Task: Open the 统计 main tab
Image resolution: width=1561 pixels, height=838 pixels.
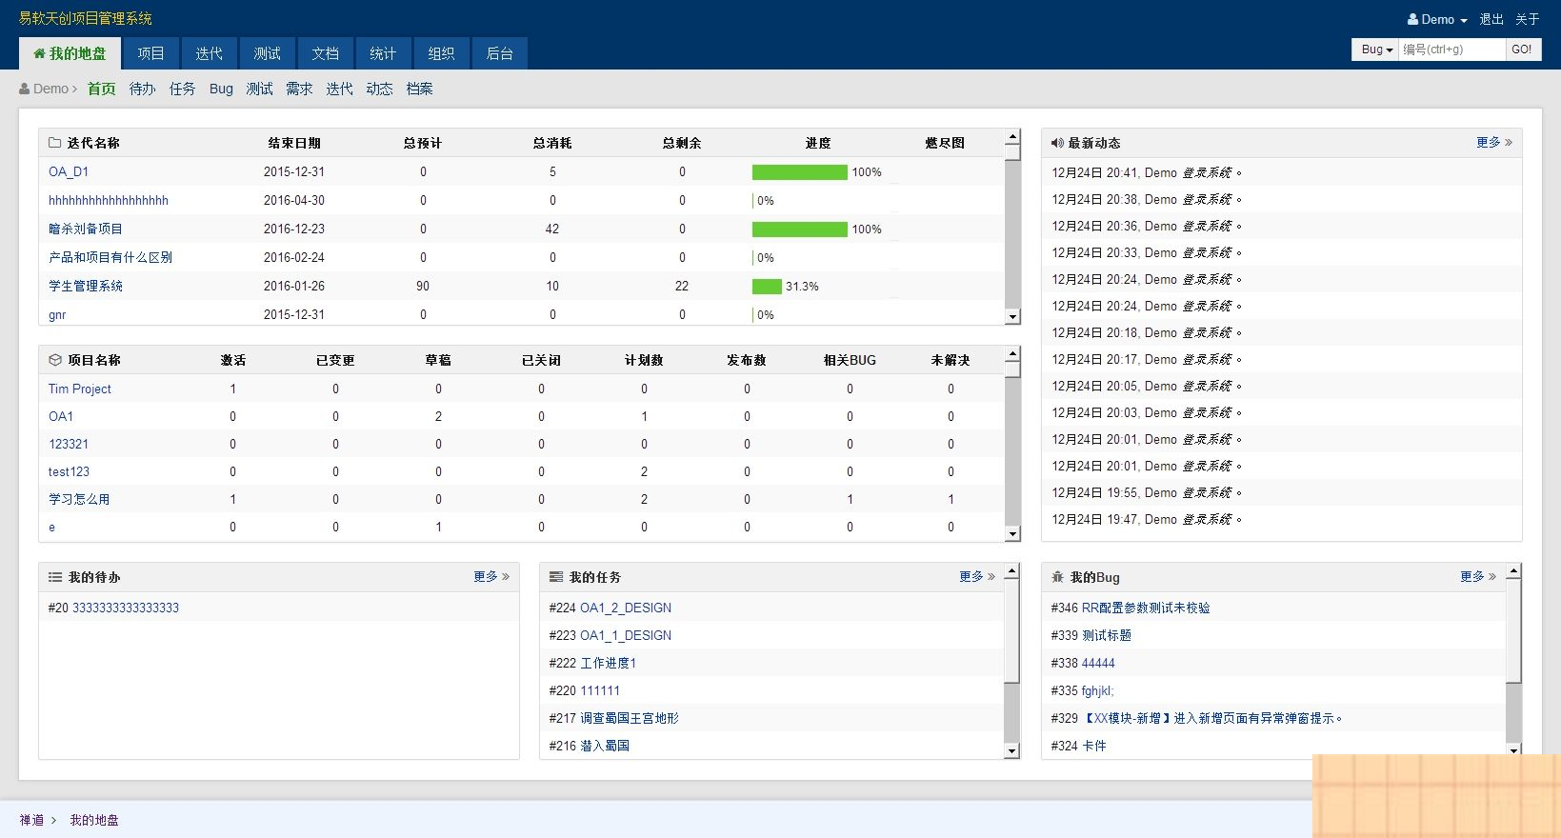Action: (x=383, y=53)
